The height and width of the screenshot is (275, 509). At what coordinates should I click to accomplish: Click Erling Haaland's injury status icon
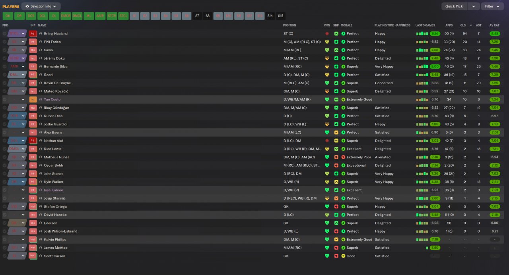(x=33, y=34)
